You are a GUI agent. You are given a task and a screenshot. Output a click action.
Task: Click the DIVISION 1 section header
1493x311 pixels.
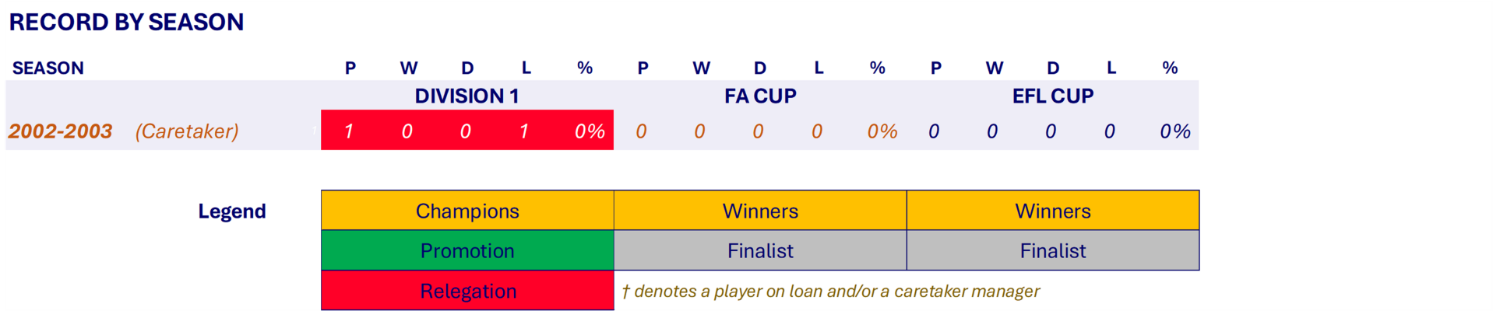coord(467,96)
